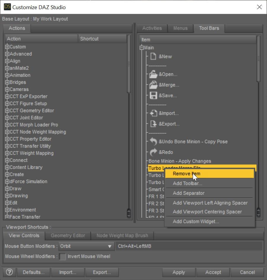Click the toolbar Item list scrollbar

click(258, 59)
